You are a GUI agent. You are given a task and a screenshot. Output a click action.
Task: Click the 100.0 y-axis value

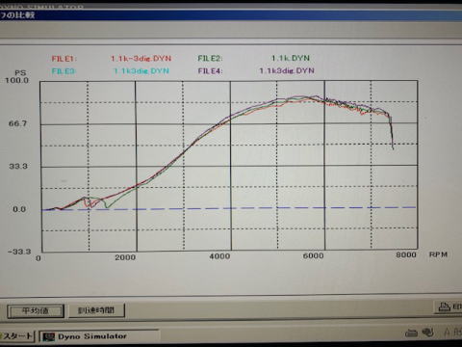(17, 80)
